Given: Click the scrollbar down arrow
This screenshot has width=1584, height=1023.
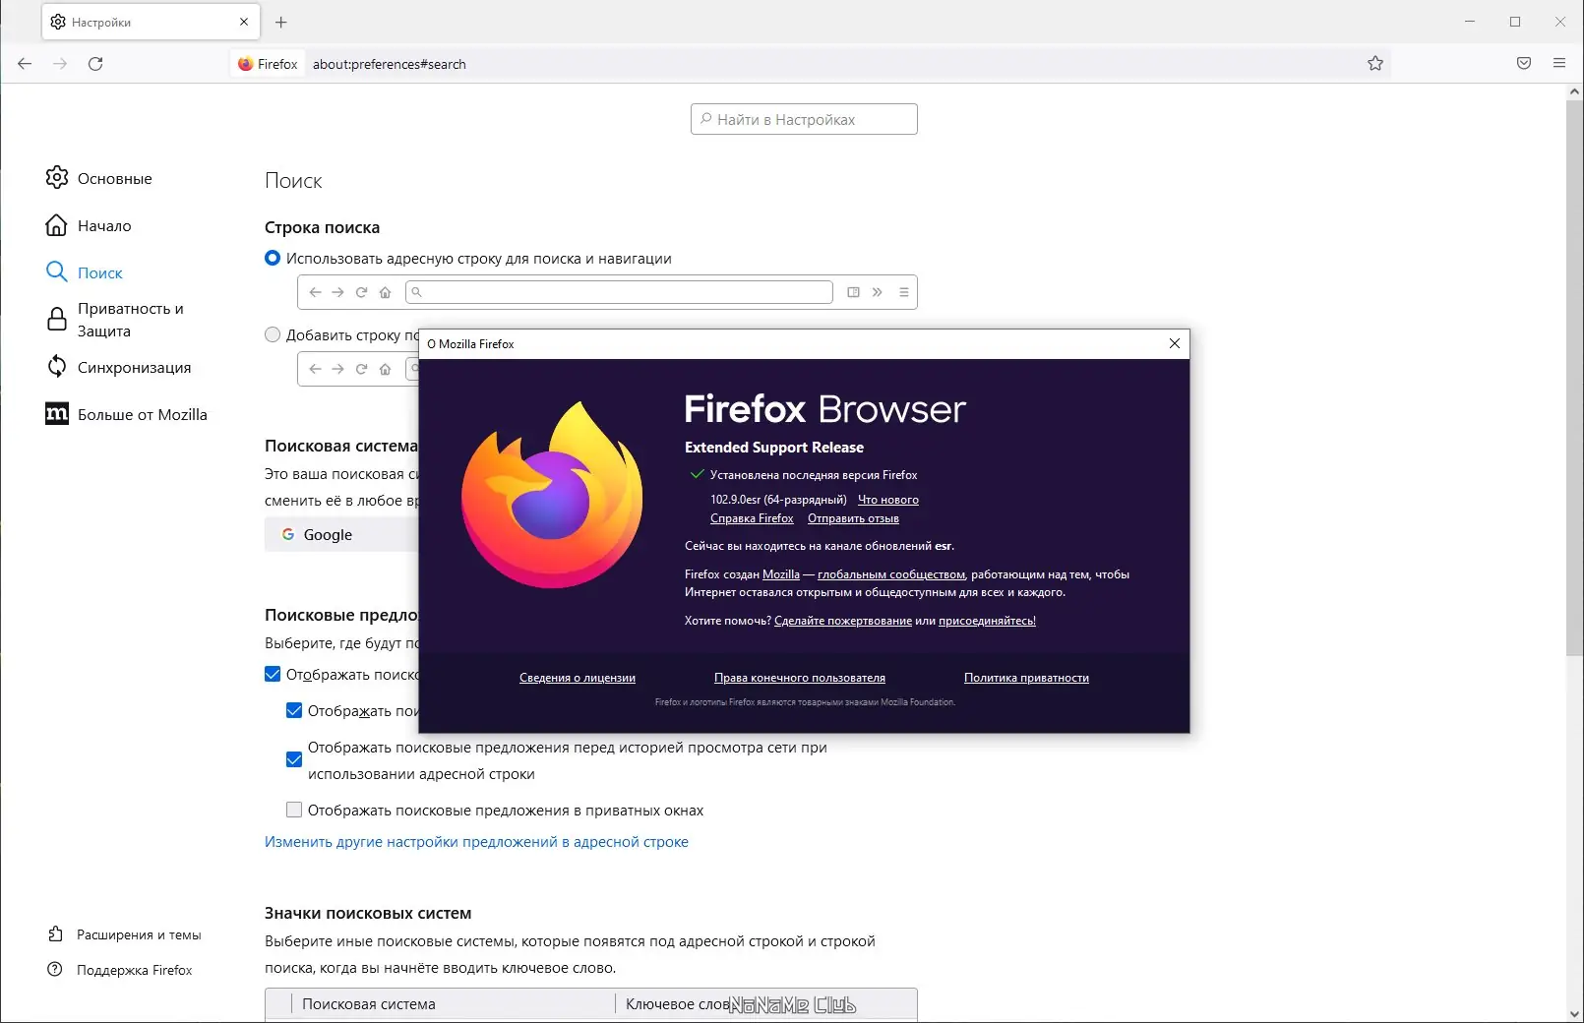Looking at the screenshot, I should [x=1574, y=1014].
